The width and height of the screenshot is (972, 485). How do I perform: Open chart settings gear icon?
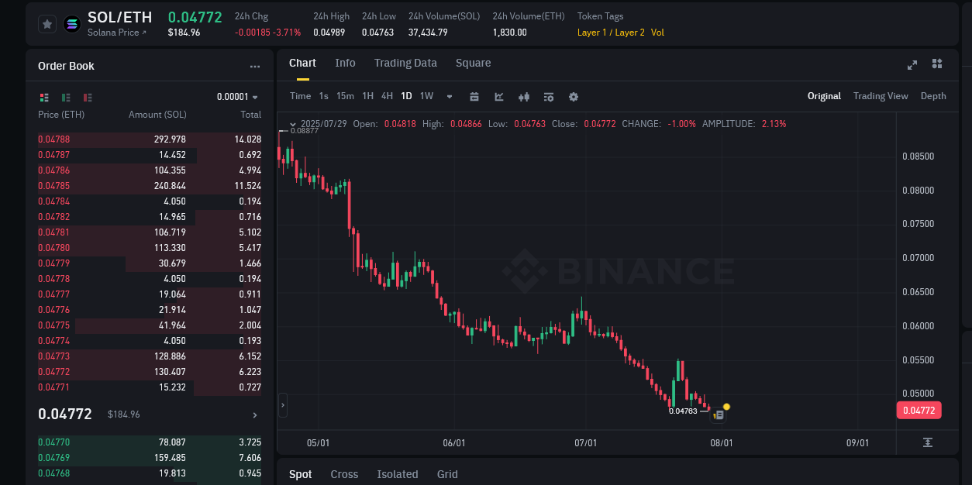[574, 97]
